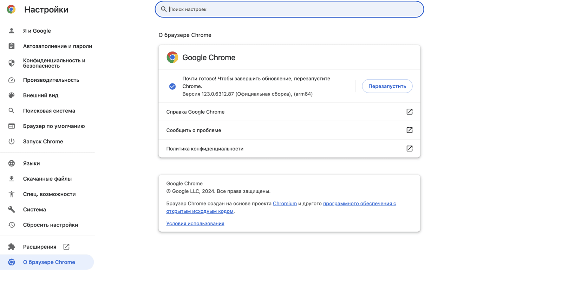This screenshot has width=562, height=284.
Task: Open external link icon for Справка Google Chrome
Action: (409, 111)
